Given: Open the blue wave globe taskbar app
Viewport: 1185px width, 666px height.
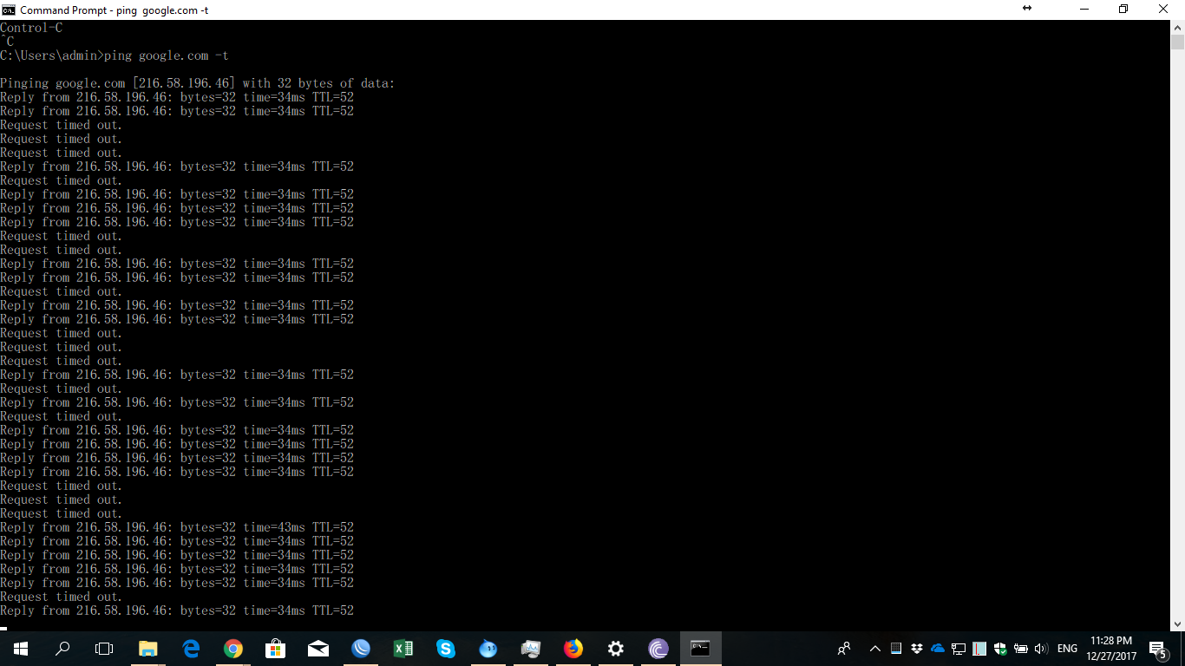Looking at the screenshot, I should click(x=361, y=649).
